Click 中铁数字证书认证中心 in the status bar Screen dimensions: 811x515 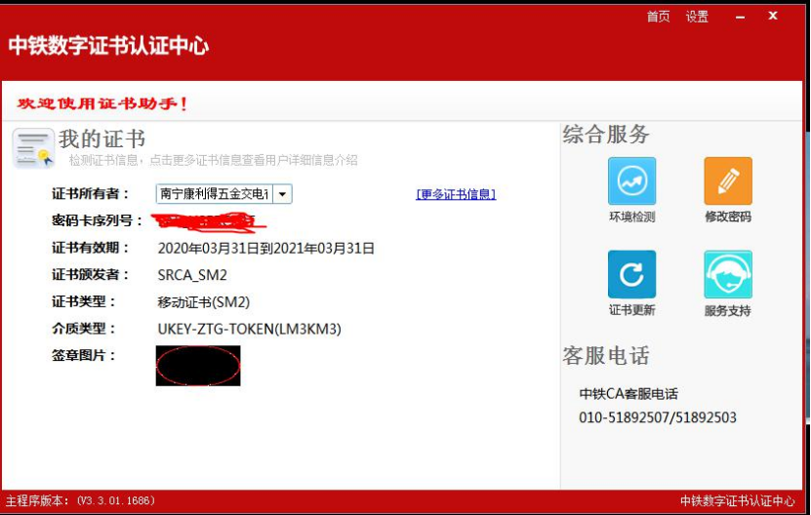pyautogui.click(x=737, y=500)
